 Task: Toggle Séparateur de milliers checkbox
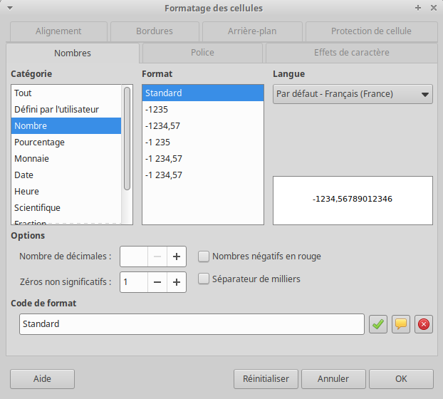click(x=204, y=279)
